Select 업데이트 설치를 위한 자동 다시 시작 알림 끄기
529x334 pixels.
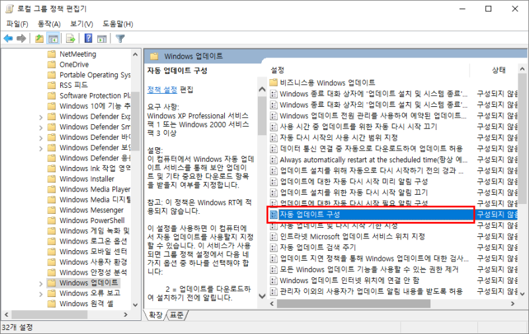pos(354,193)
